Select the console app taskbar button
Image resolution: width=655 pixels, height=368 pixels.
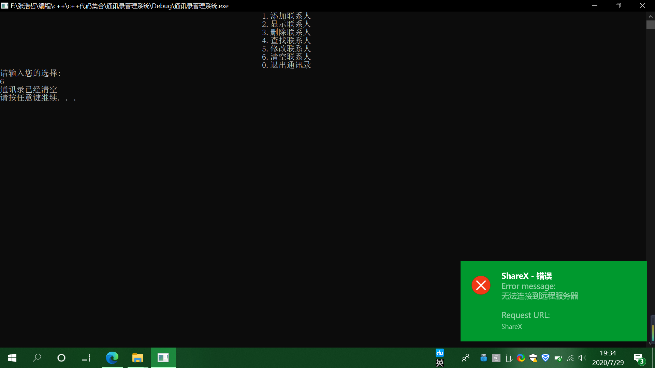[x=163, y=358]
